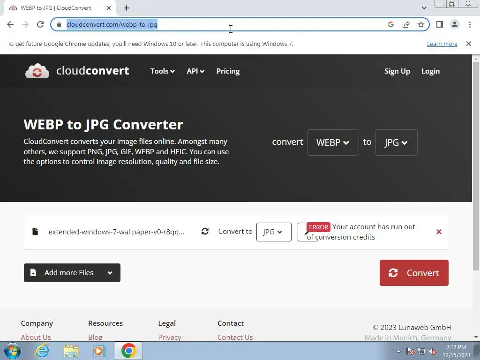Click the file document icon in the row
The width and height of the screenshot is (480, 360).
35,232
